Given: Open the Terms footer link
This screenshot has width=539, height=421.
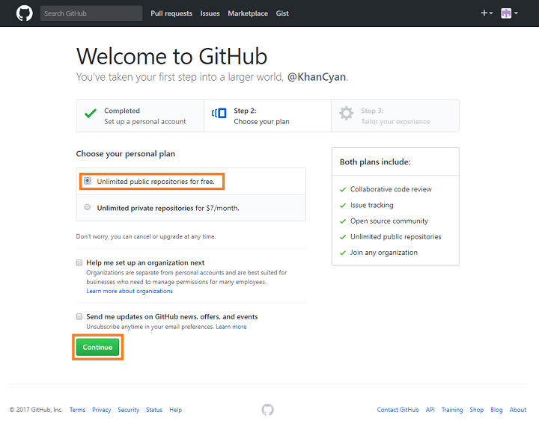Looking at the screenshot, I should [77, 410].
